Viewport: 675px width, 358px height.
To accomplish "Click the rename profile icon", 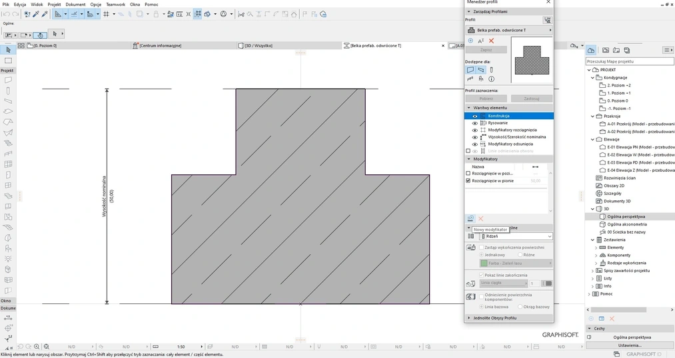I will click(x=481, y=41).
